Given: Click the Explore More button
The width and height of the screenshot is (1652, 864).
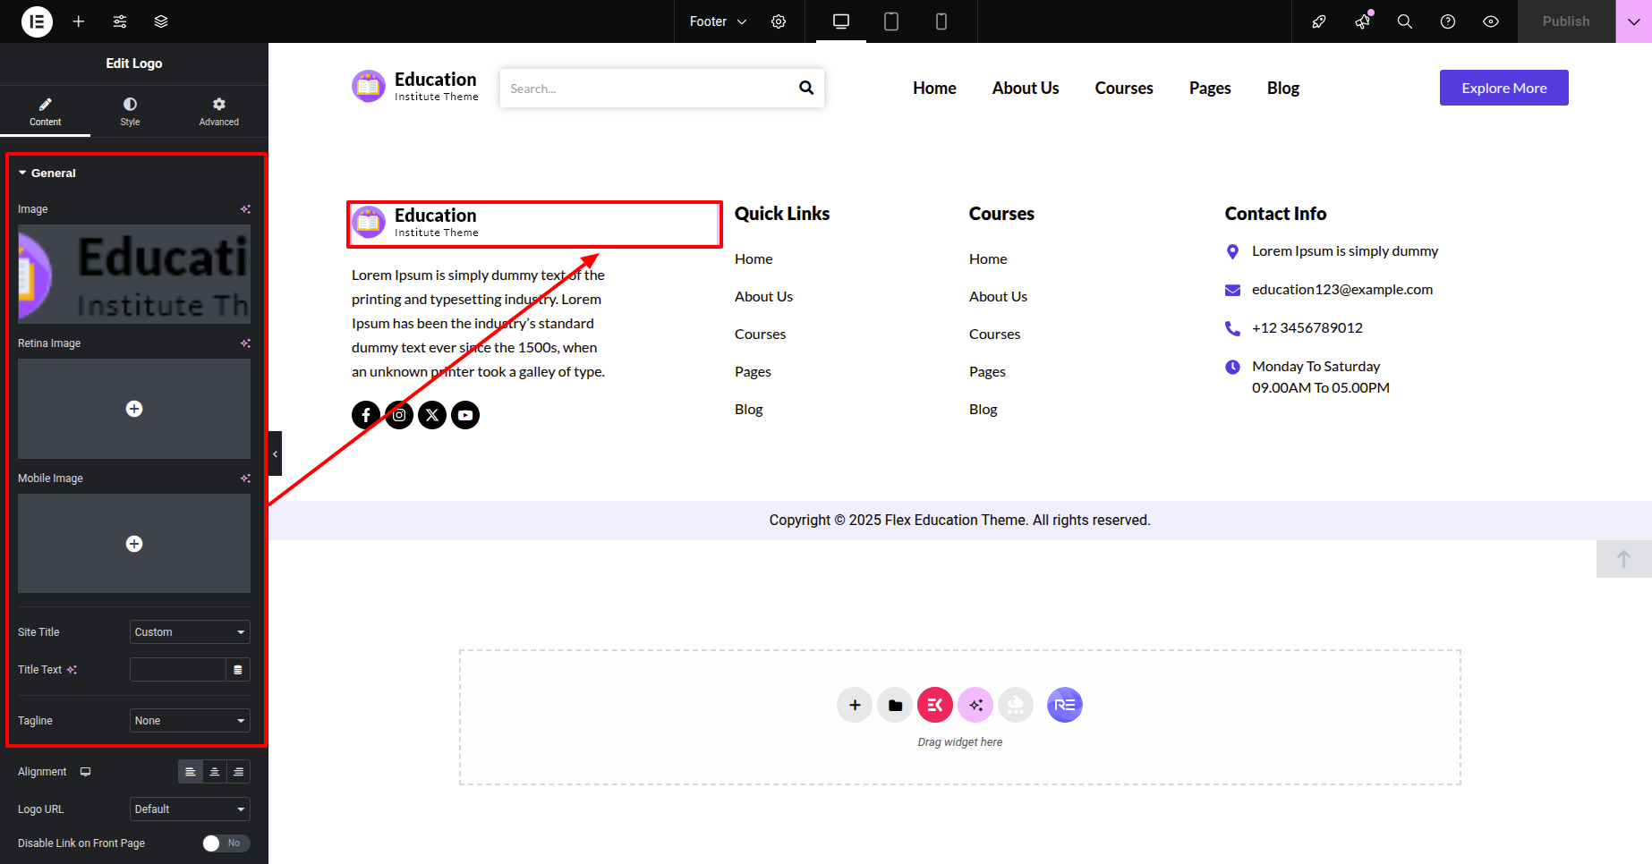Looking at the screenshot, I should [x=1504, y=88].
